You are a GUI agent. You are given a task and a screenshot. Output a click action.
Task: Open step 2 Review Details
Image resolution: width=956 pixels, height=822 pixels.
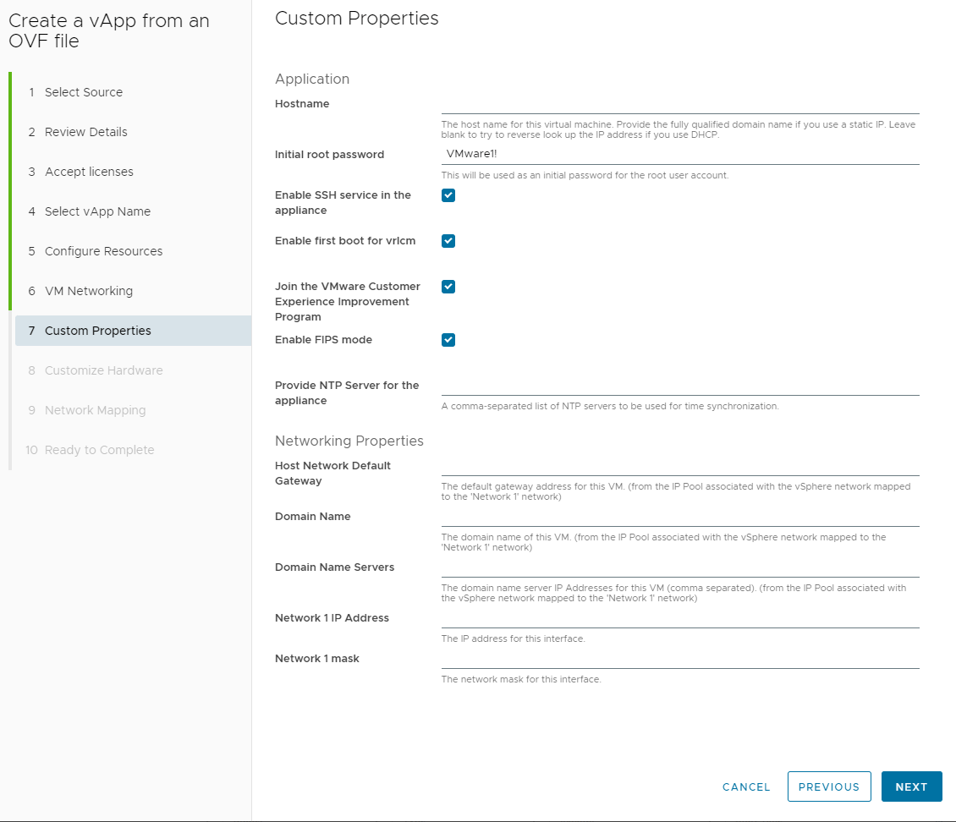[x=86, y=132]
